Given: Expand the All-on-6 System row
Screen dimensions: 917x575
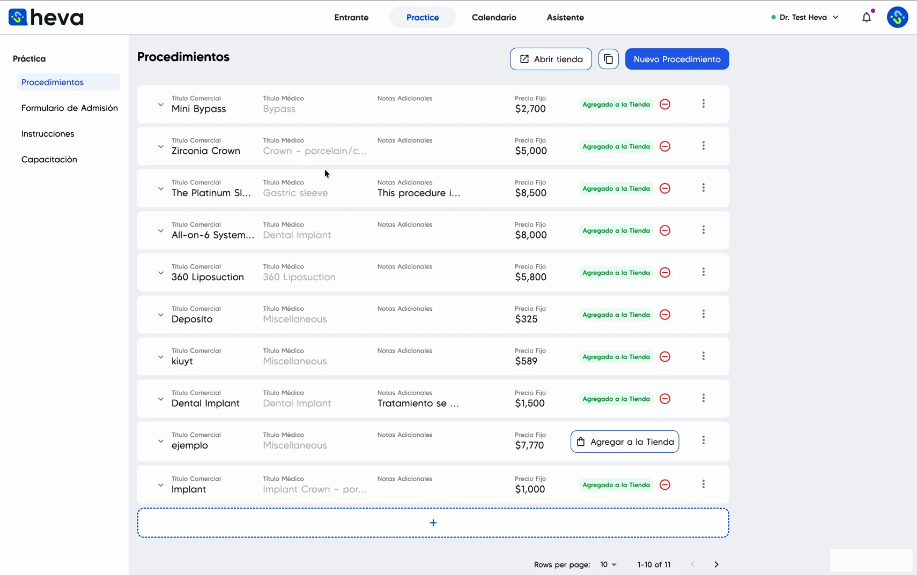Looking at the screenshot, I should point(160,230).
